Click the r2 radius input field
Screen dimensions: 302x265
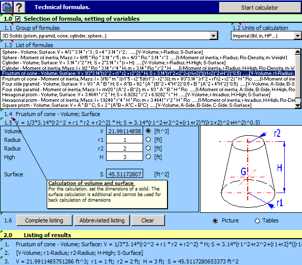coord(125,148)
